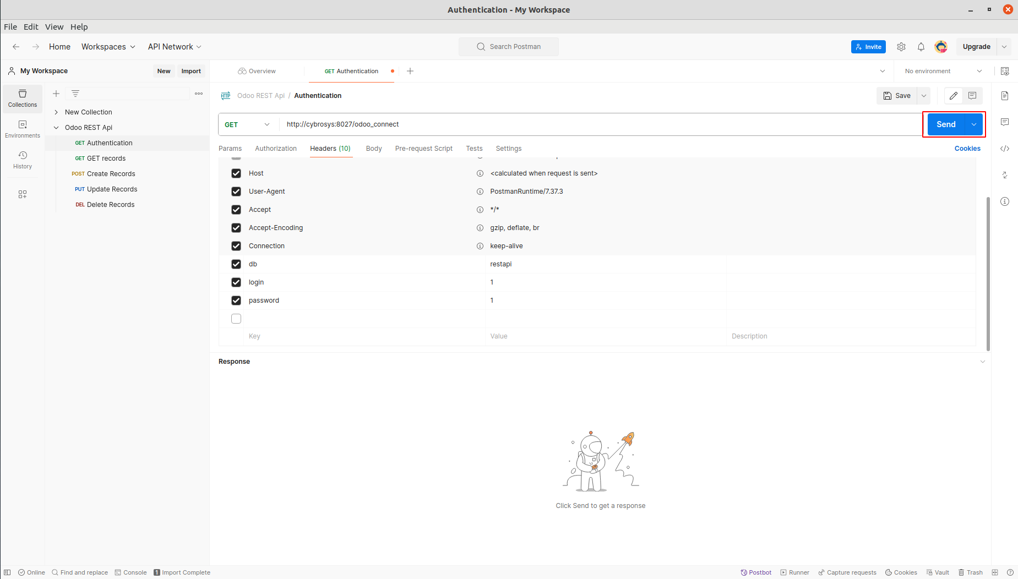Open the collections three-dot options menu

[x=199, y=94]
